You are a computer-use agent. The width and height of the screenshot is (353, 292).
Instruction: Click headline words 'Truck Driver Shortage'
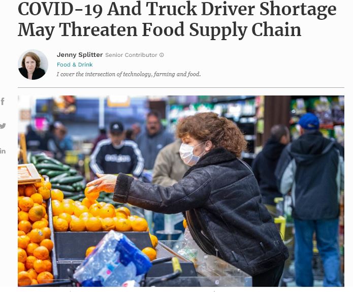[x=241, y=9]
